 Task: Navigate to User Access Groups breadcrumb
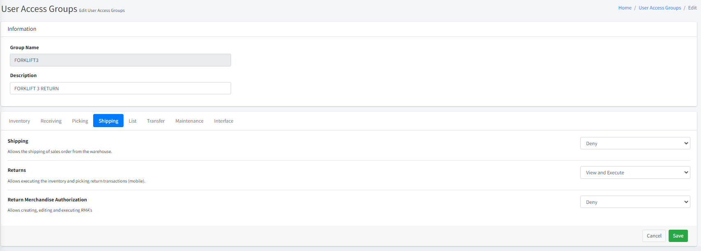(660, 8)
